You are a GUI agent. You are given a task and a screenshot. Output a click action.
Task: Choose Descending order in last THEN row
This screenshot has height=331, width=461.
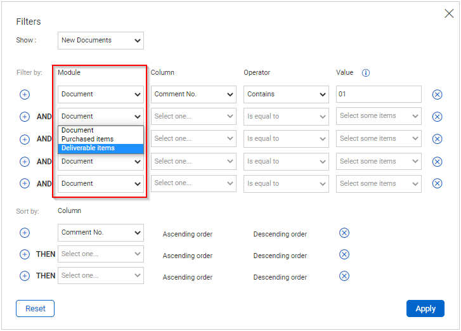[x=280, y=277]
